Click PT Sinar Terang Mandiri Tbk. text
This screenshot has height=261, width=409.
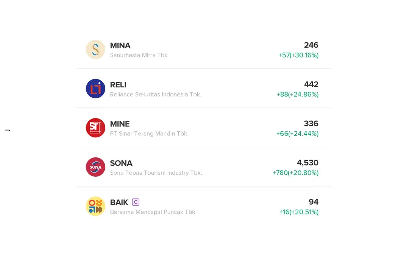pyautogui.click(x=149, y=134)
